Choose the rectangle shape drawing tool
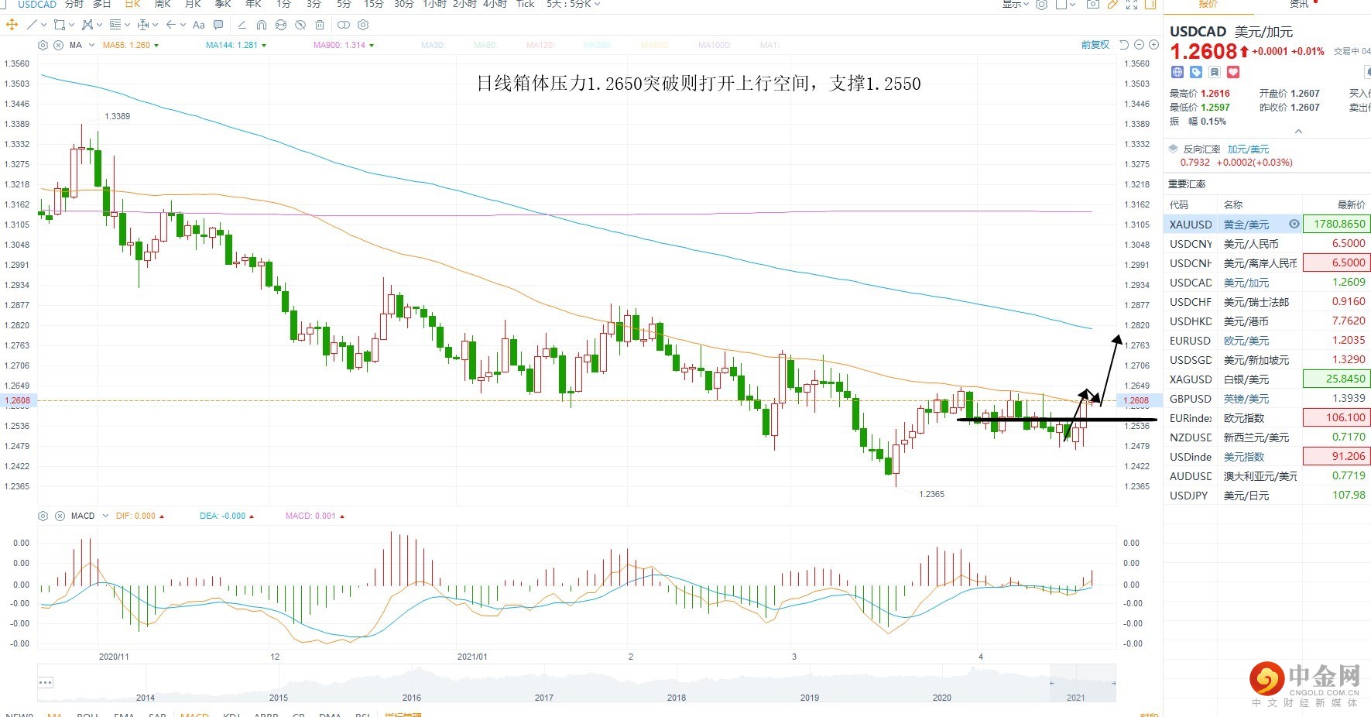Image resolution: width=1371 pixels, height=717 pixels. (59, 25)
